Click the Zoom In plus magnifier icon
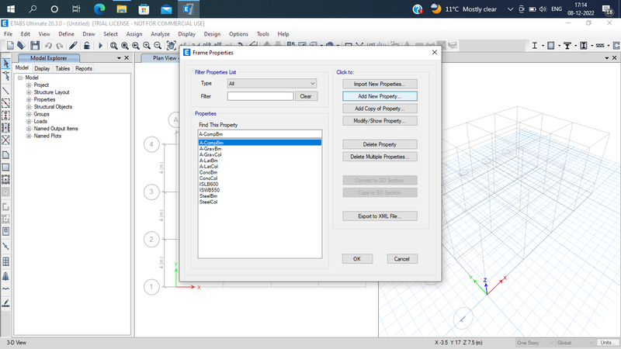 [x=147, y=46]
